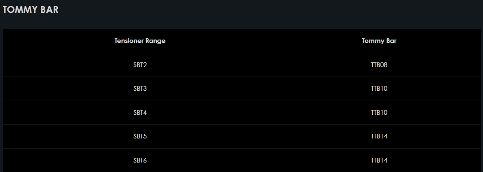483x172 pixels.
Task: Click the header above the SBT2 cell
Action: click(x=140, y=41)
